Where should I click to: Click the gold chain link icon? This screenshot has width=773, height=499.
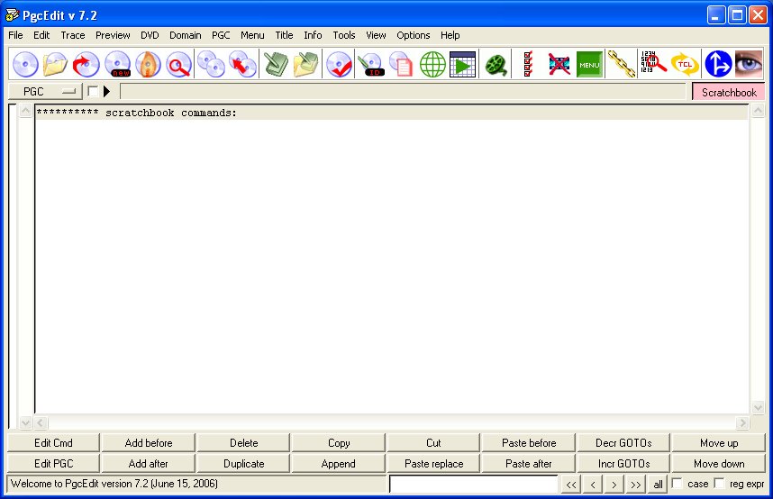(621, 64)
